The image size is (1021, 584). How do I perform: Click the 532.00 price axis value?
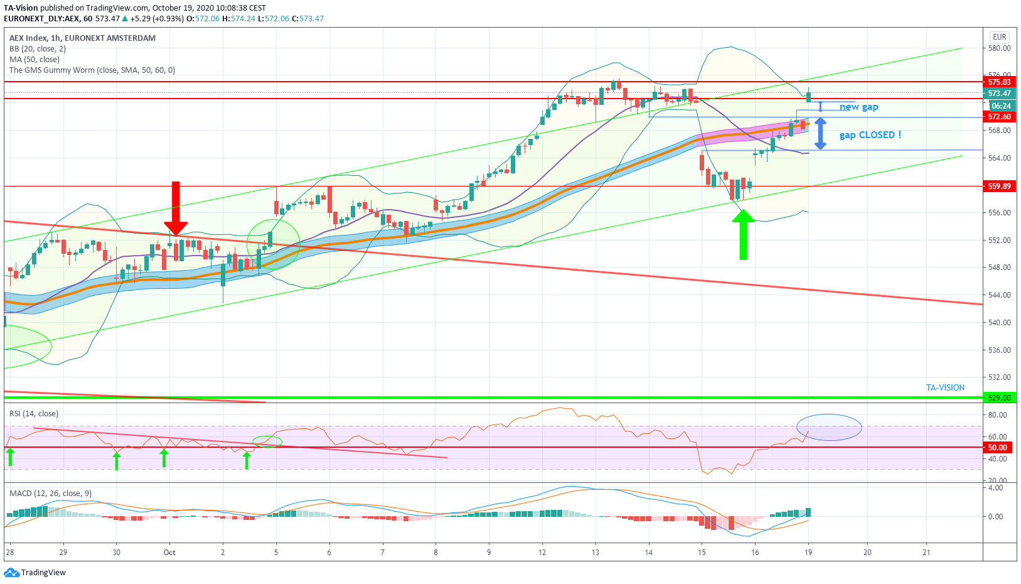(x=999, y=377)
